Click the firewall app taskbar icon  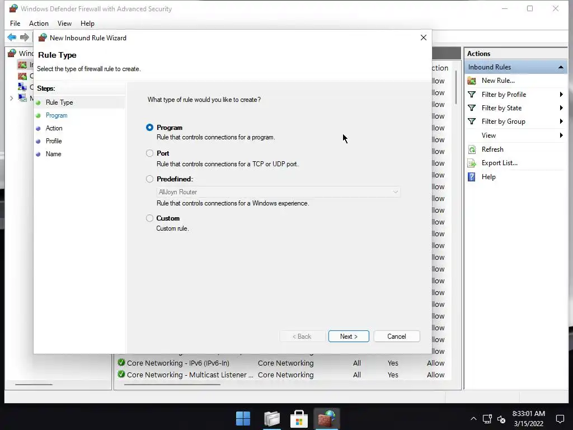point(326,419)
